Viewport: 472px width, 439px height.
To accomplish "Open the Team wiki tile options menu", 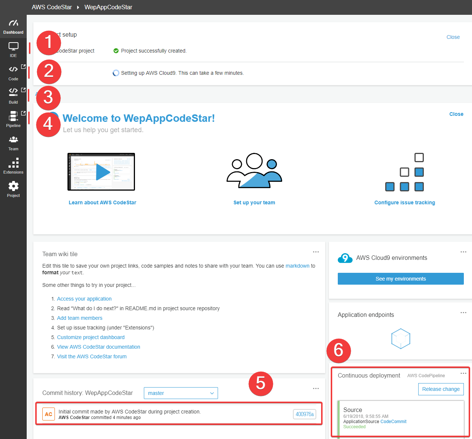I will coord(316,252).
